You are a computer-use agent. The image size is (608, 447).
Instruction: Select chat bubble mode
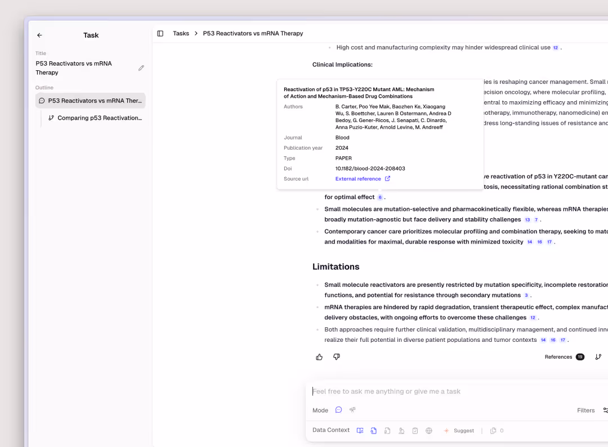tap(338, 410)
